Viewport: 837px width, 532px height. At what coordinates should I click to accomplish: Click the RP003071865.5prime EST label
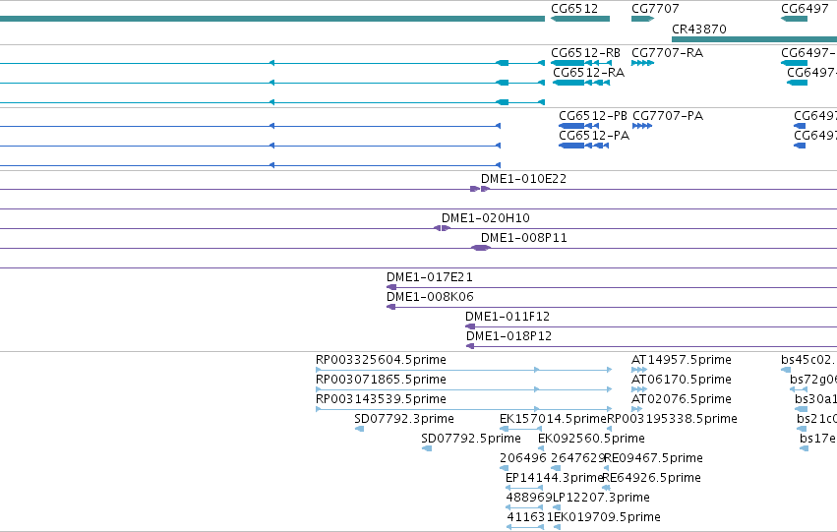point(381,380)
